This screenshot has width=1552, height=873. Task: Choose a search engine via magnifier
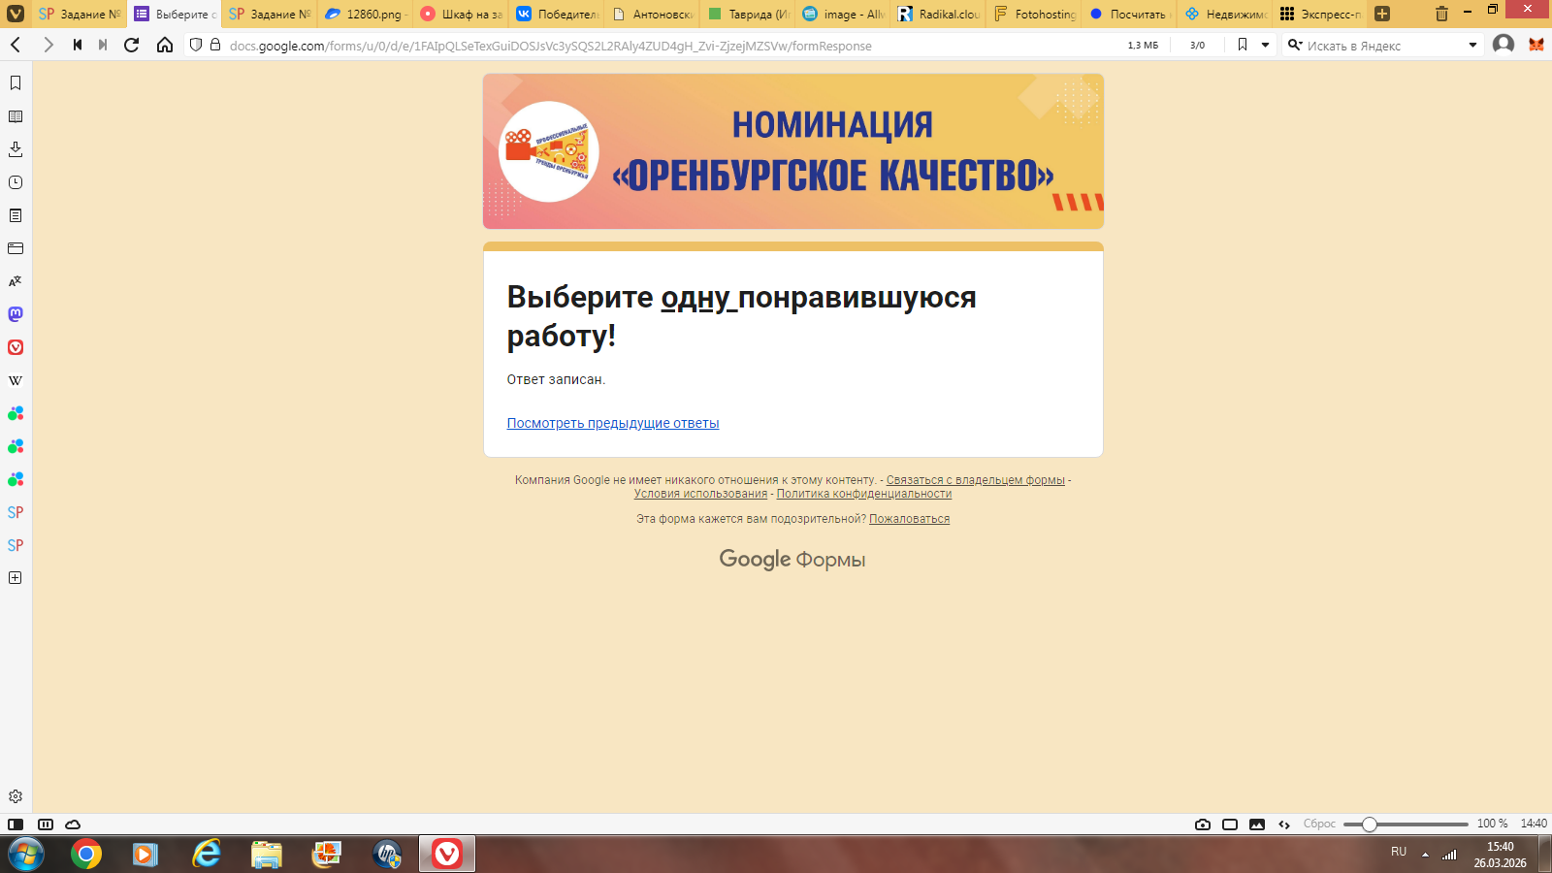pyautogui.click(x=1295, y=45)
